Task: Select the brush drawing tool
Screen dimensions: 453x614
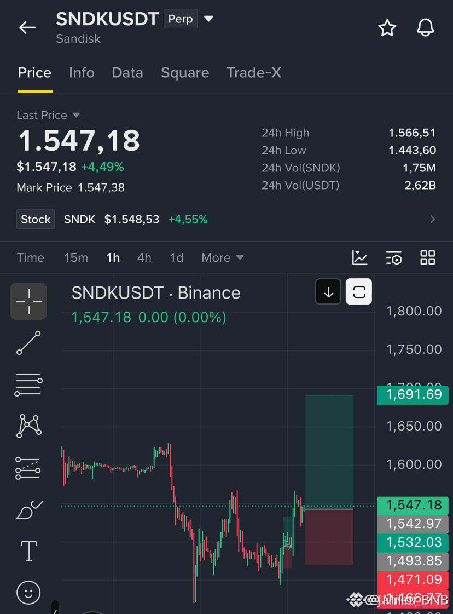Action: click(29, 510)
